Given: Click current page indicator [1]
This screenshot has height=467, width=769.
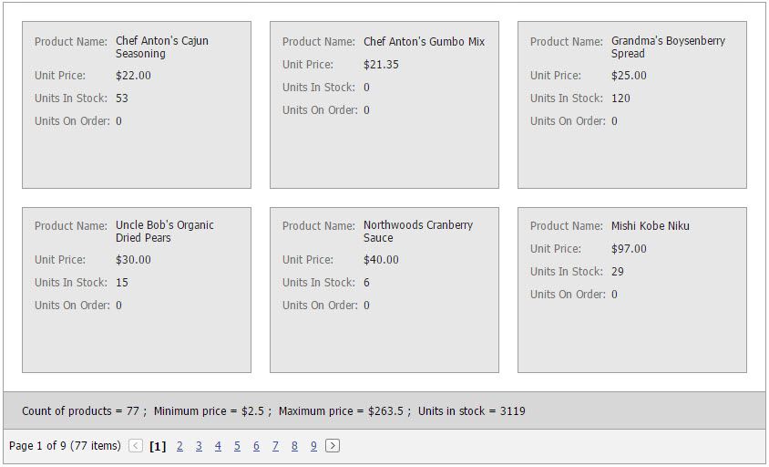Looking at the screenshot, I should [x=158, y=446].
